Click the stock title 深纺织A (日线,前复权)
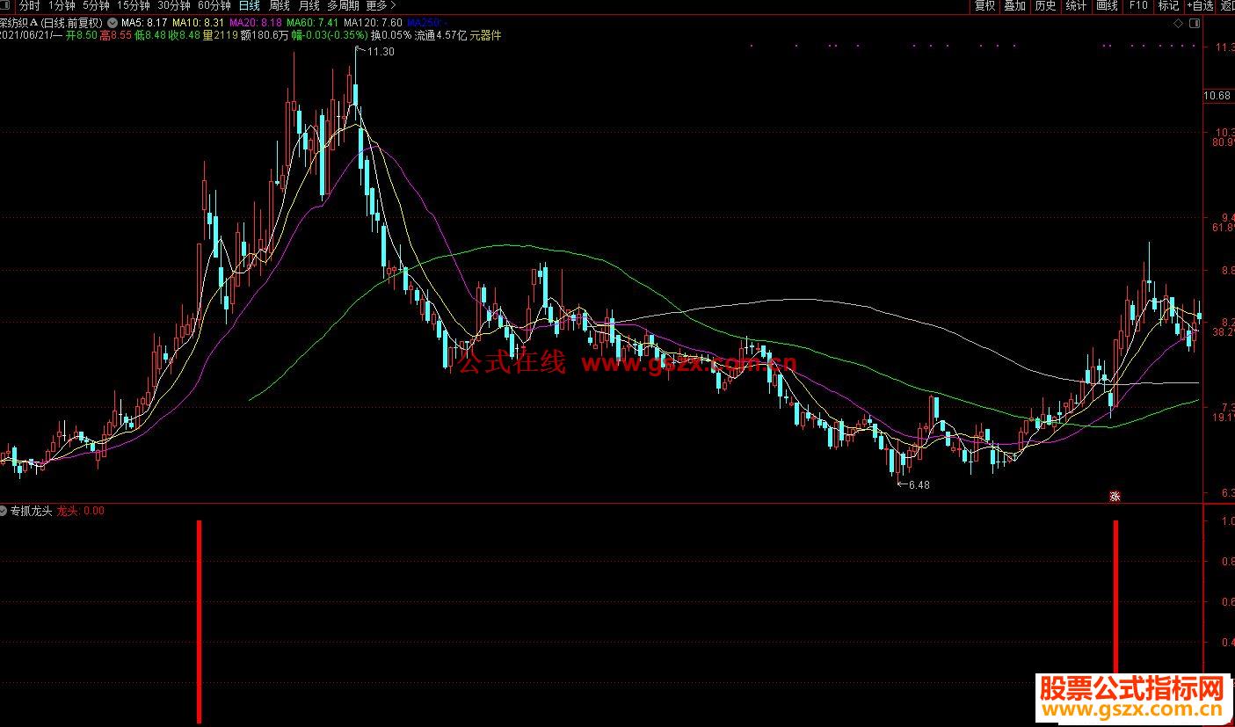Viewport: 1235px width, 727px height. 51,22
